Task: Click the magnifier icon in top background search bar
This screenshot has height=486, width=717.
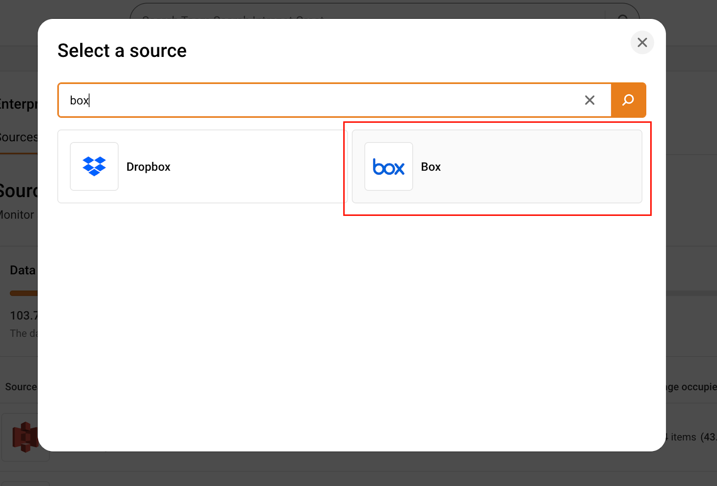Action: pos(623,17)
